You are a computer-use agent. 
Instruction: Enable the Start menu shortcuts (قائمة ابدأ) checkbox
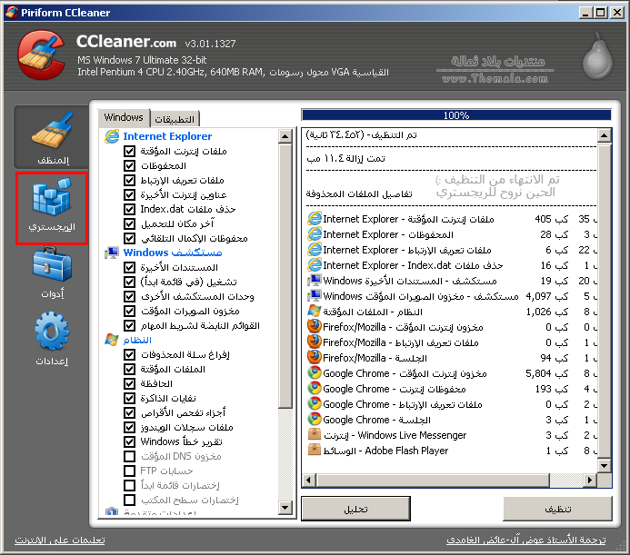coord(129,486)
